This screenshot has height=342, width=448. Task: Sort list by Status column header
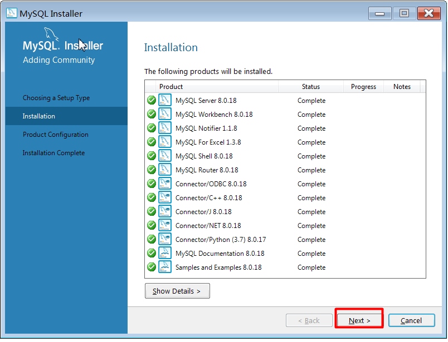pyautogui.click(x=311, y=87)
